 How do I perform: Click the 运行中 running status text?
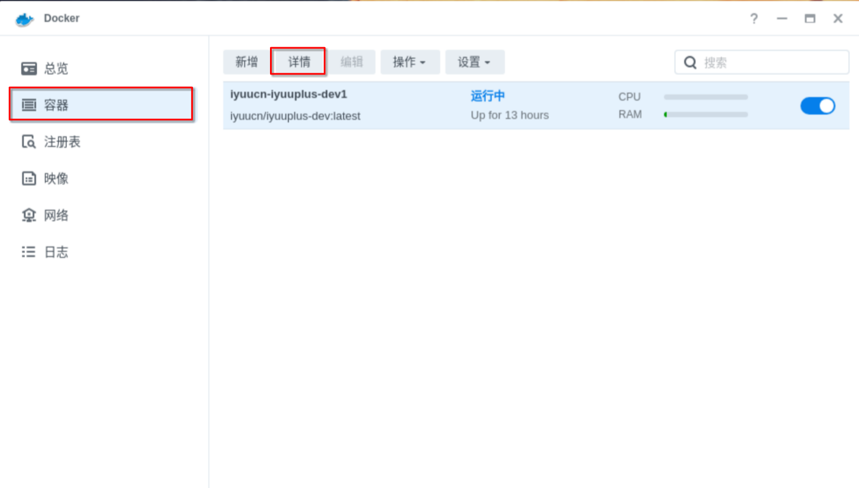[488, 96]
